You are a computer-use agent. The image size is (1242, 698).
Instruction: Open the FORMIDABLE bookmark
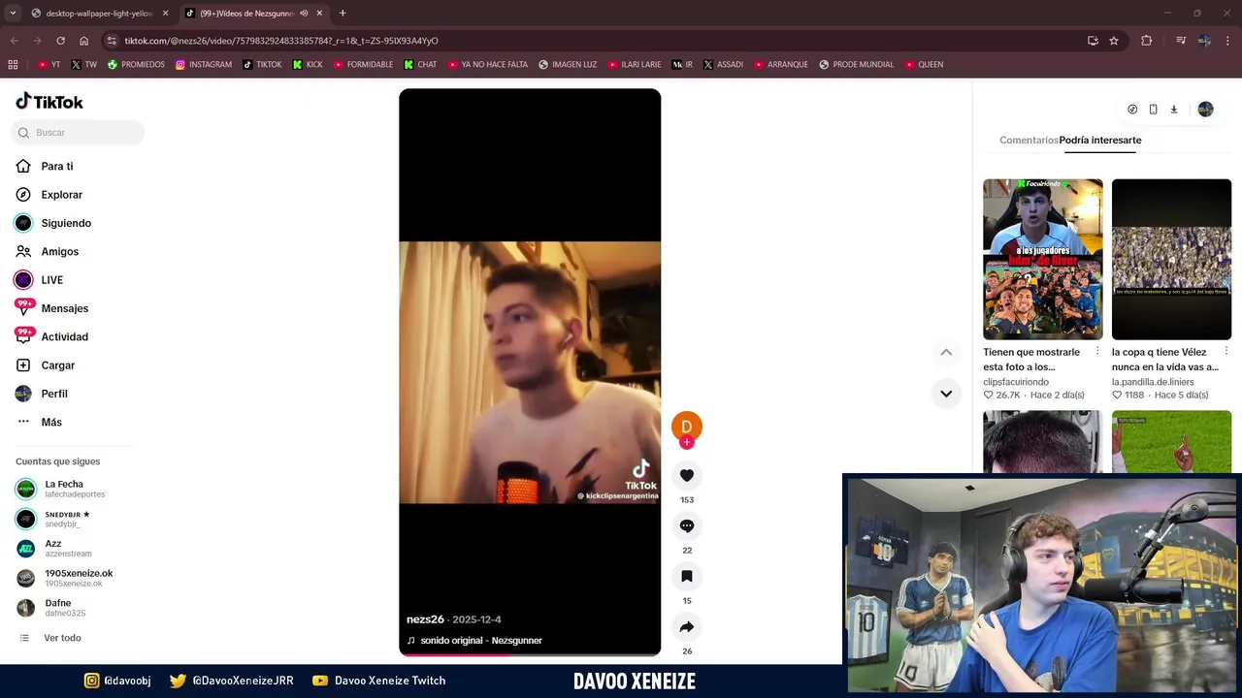tap(364, 65)
